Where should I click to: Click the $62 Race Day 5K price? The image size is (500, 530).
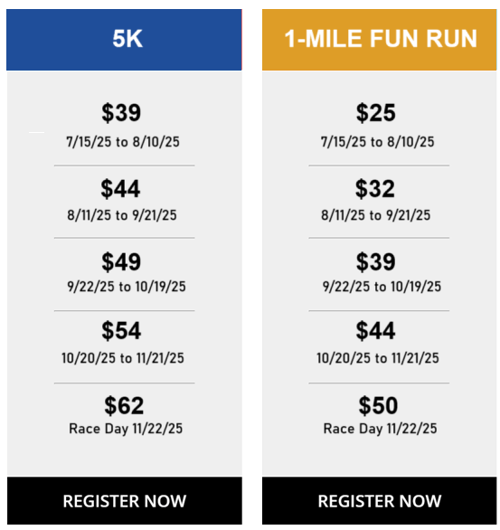[x=124, y=405]
